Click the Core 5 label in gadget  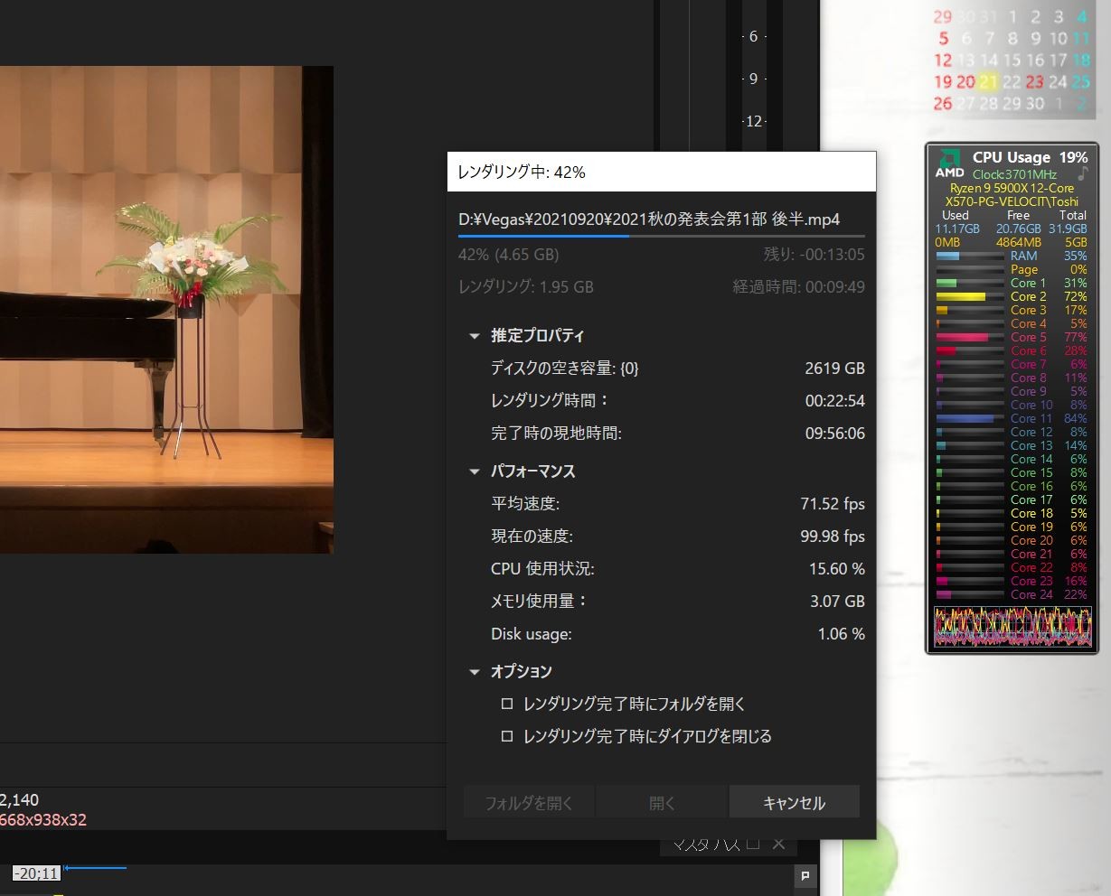[x=1029, y=337]
